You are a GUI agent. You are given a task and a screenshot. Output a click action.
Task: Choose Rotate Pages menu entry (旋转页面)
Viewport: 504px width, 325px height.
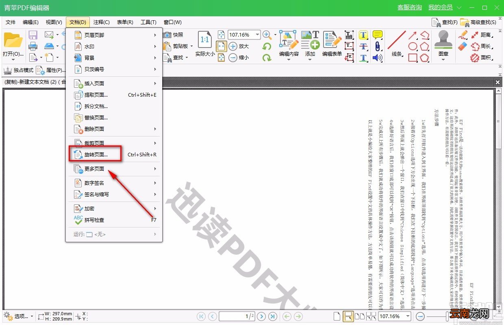(x=114, y=155)
